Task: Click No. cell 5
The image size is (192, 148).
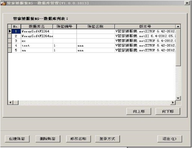Action: (16, 50)
